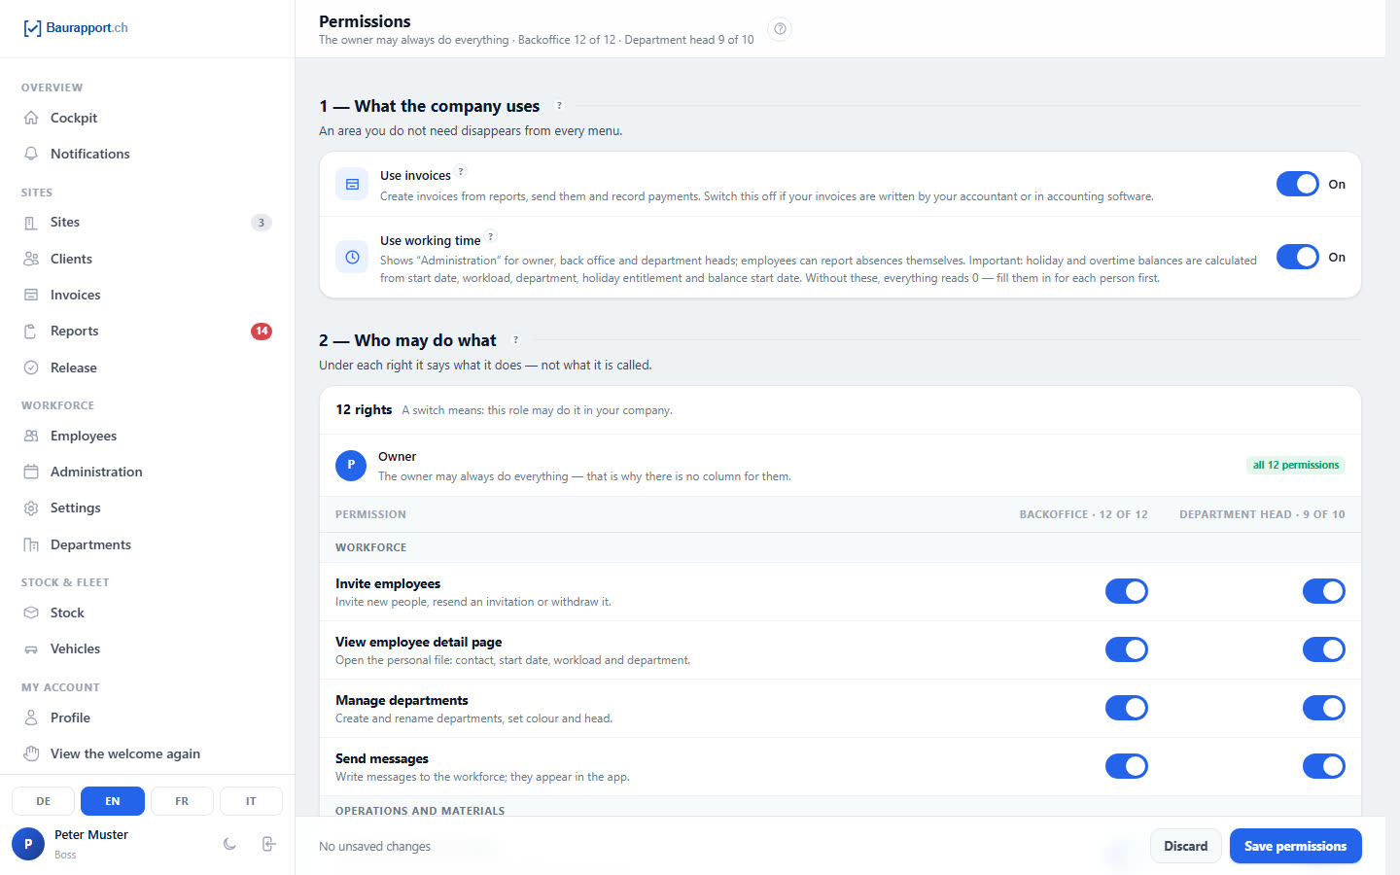Viewport: 1400px width, 875px height.
Task: Click the clock icon tile in Use working time row
Action: pyautogui.click(x=352, y=257)
